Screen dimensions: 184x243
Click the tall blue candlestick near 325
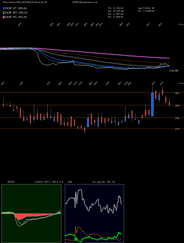(152, 104)
